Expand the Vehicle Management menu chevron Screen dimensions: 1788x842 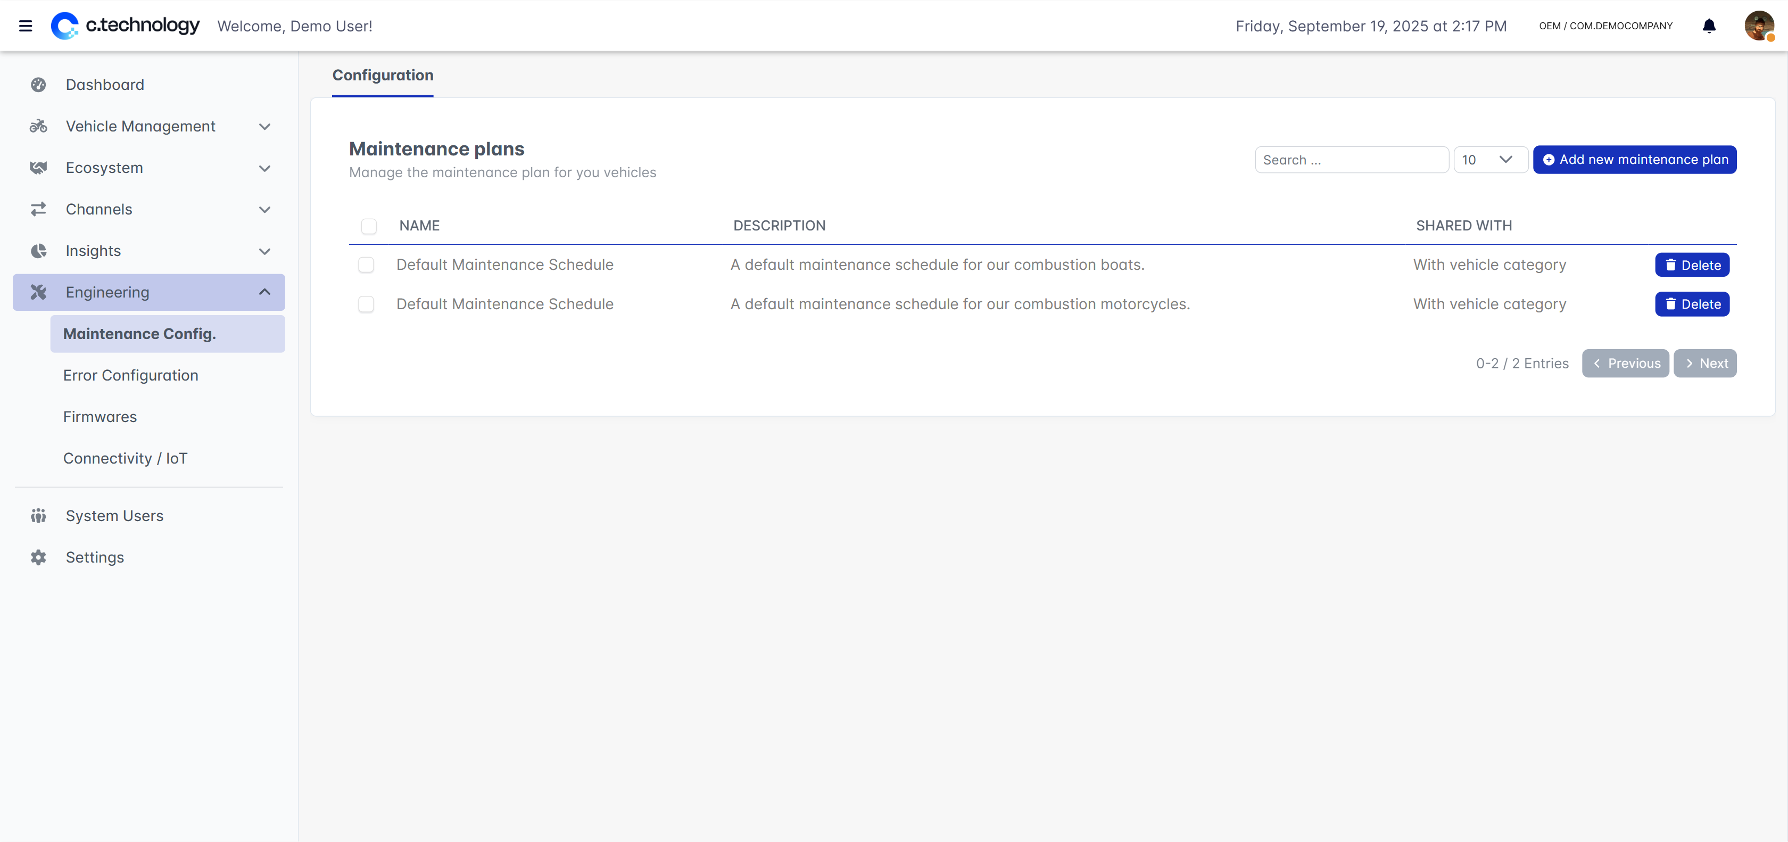pos(264,126)
